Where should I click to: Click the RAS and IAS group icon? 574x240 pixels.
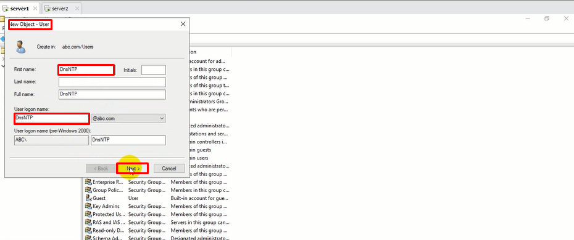click(x=88, y=222)
